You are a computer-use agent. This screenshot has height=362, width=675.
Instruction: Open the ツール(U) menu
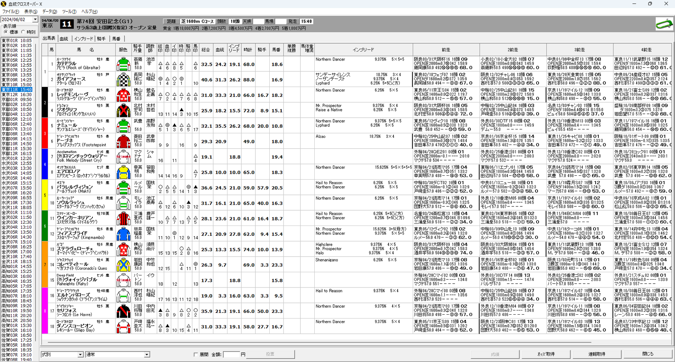69,12
